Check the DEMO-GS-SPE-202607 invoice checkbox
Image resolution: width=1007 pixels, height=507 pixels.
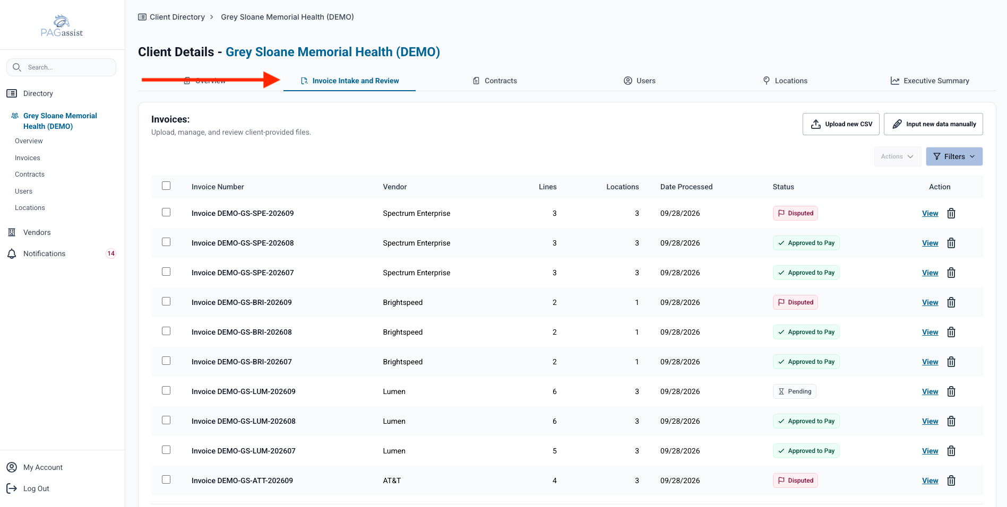tap(166, 272)
